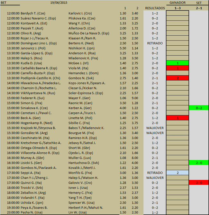The image size is (209, 215).
Task: Click empty GANADOR cell in Berdych row
Action: point(177,13)
